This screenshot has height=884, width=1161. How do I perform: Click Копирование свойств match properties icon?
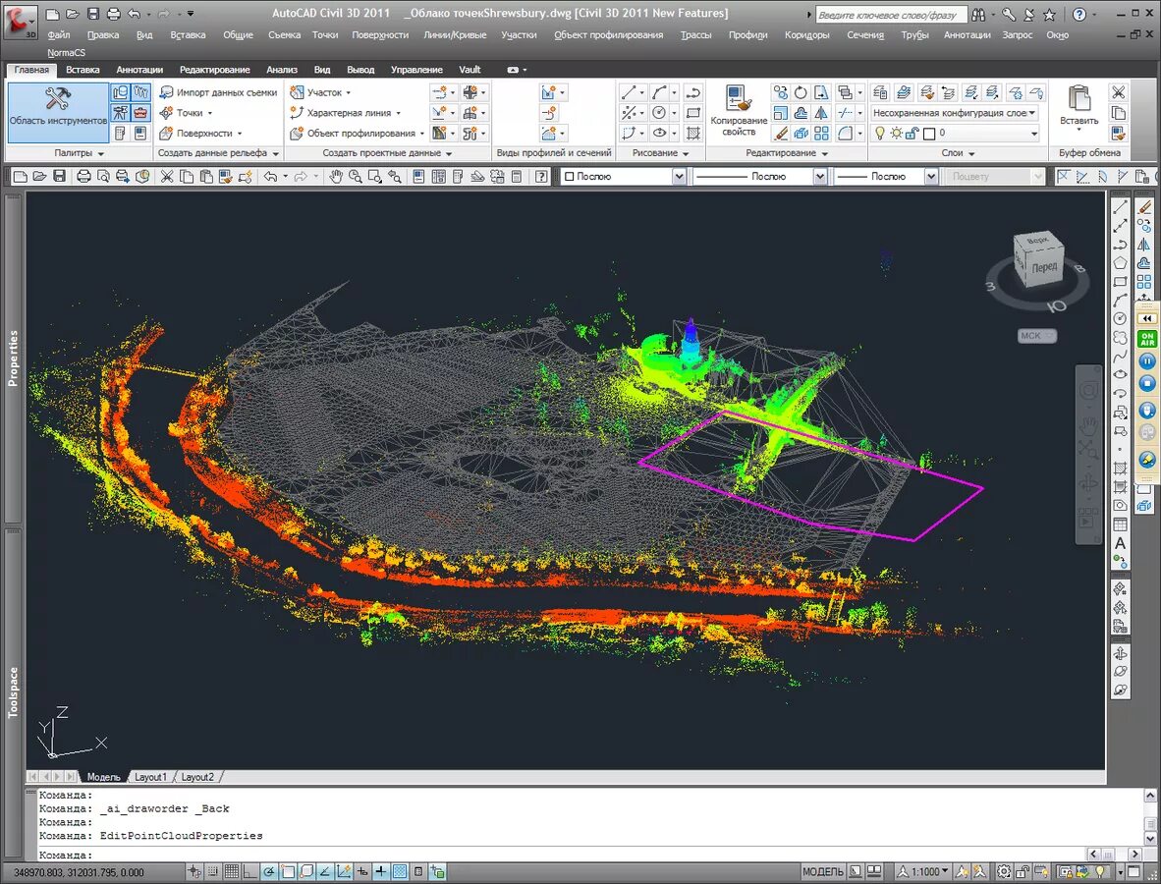point(739,111)
